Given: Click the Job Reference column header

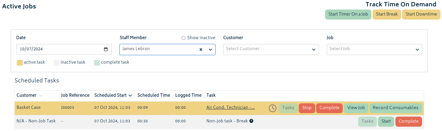Looking at the screenshot, I should tap(75, 95).
